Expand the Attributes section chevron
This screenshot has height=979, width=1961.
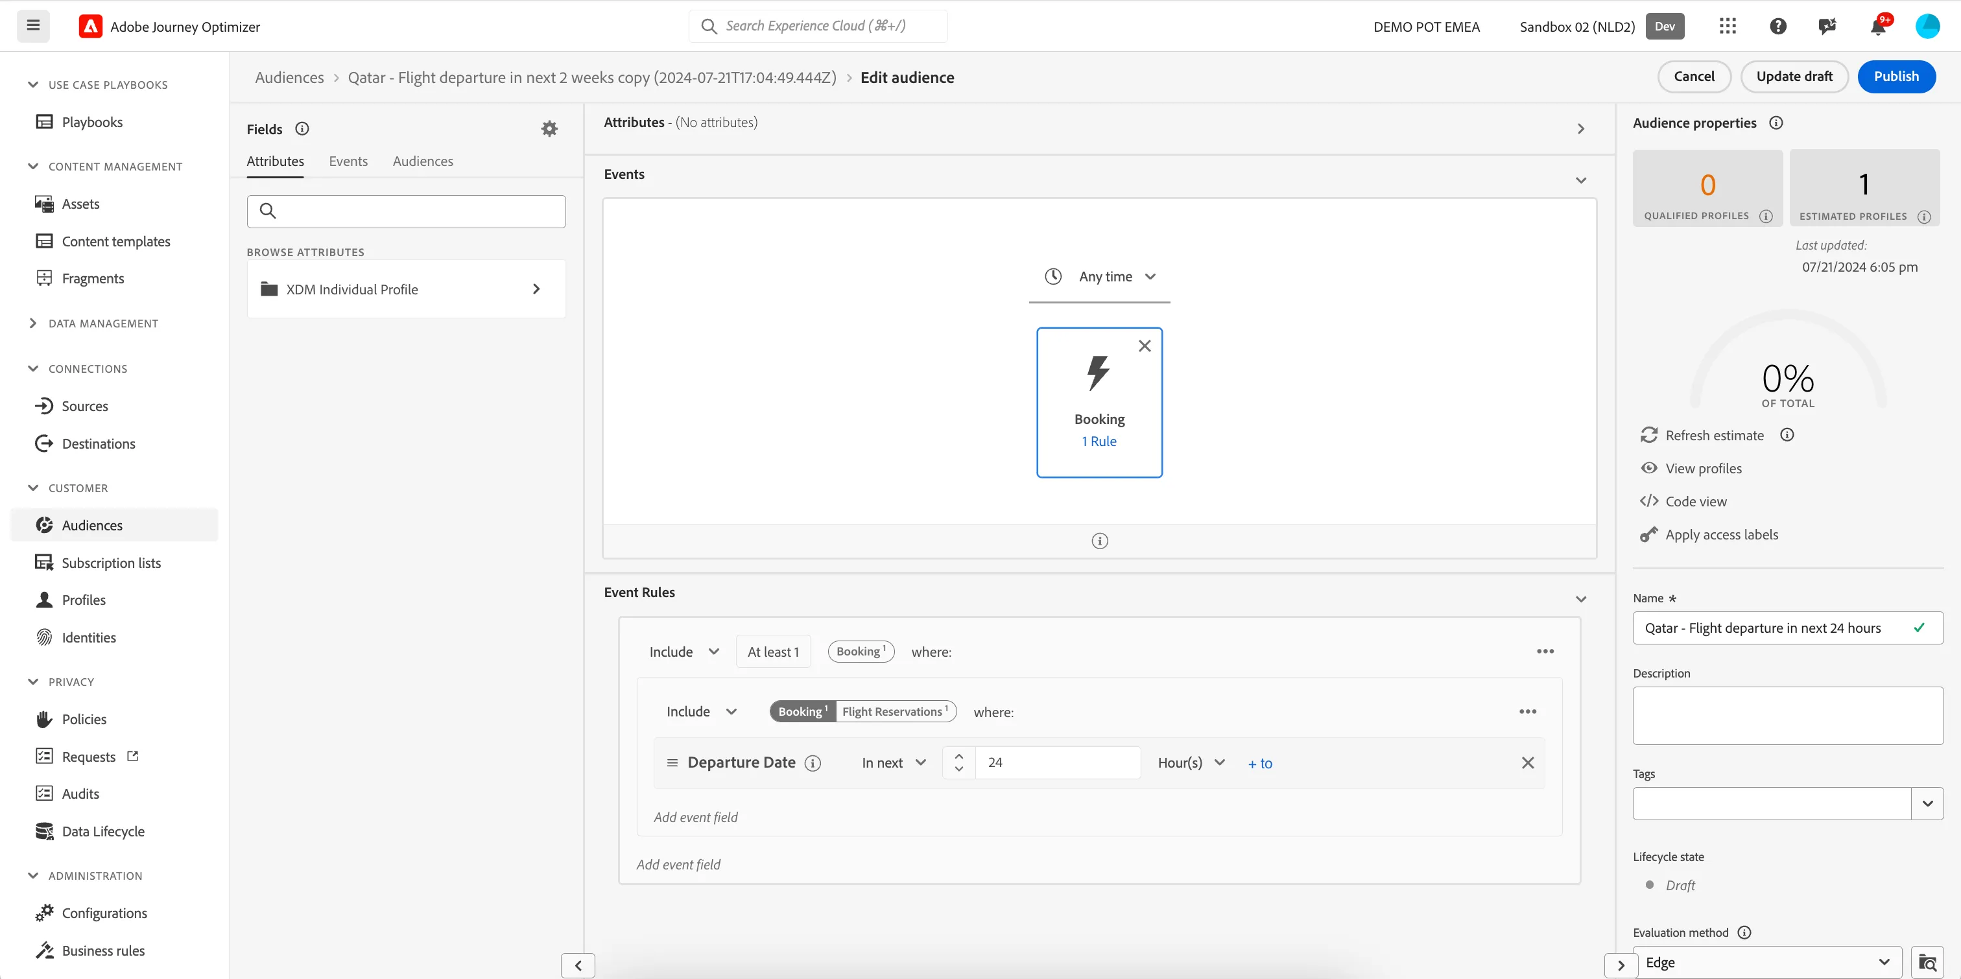(x=1580, y=130)
